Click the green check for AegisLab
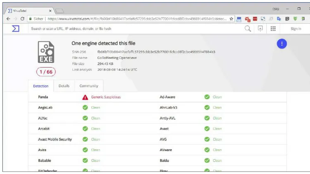Viewport: 310px width, 174px height. [85, 107]
